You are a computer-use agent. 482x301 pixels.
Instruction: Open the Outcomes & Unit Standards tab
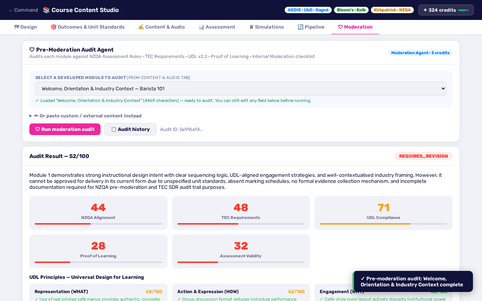[87, 27]
